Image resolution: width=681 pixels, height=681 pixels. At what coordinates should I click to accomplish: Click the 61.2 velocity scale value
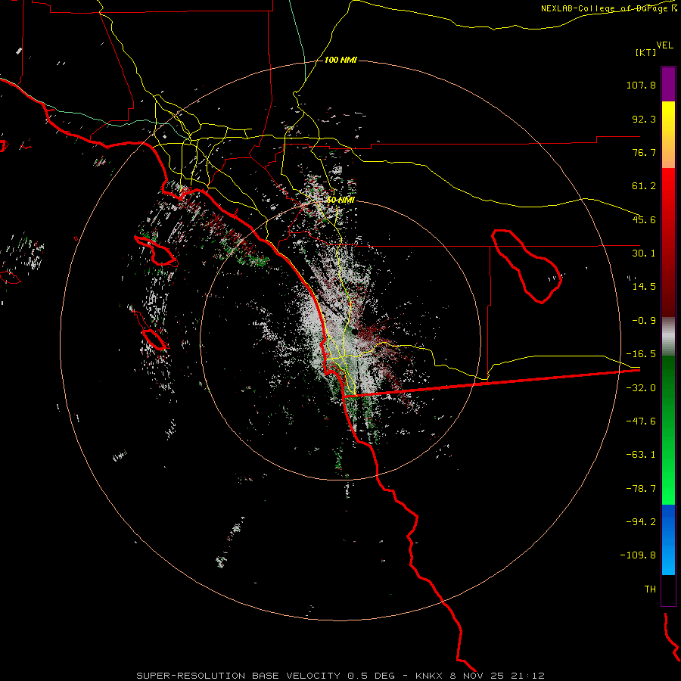click(644, 186)
